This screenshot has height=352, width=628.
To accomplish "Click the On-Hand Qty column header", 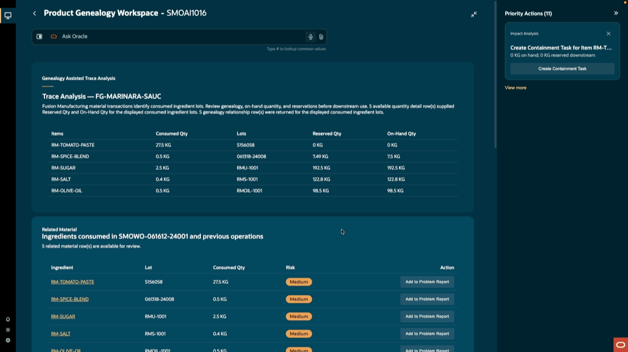I will 401,133.
